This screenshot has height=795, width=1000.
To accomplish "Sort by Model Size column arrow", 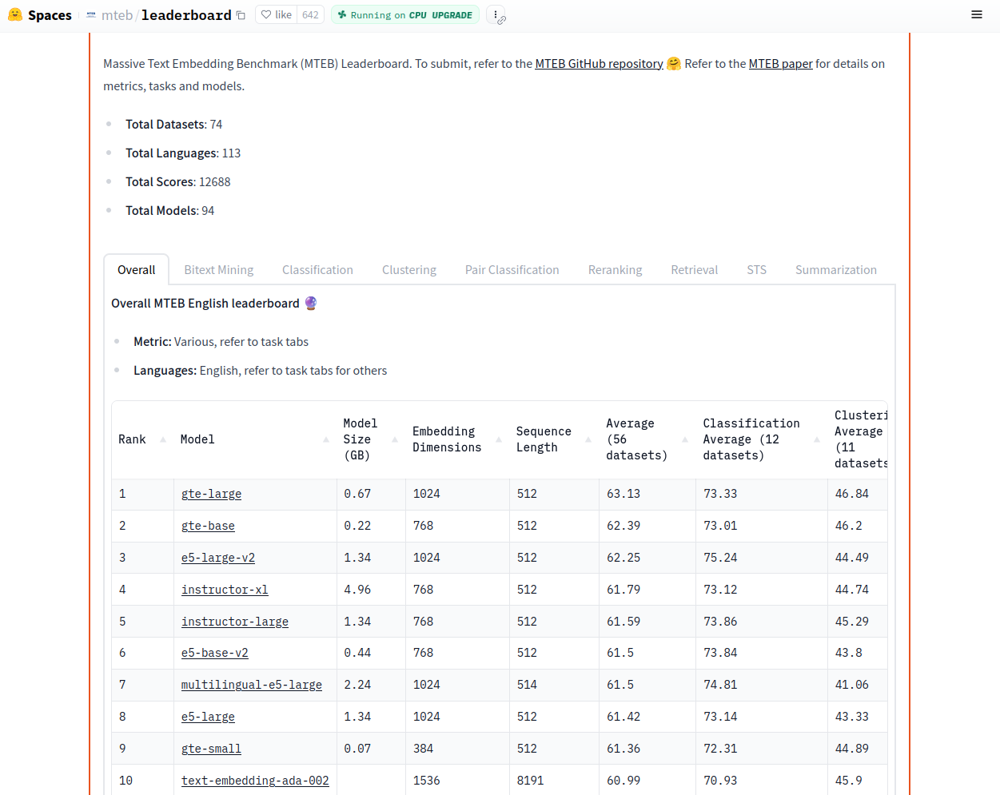I will pos(395,439).
